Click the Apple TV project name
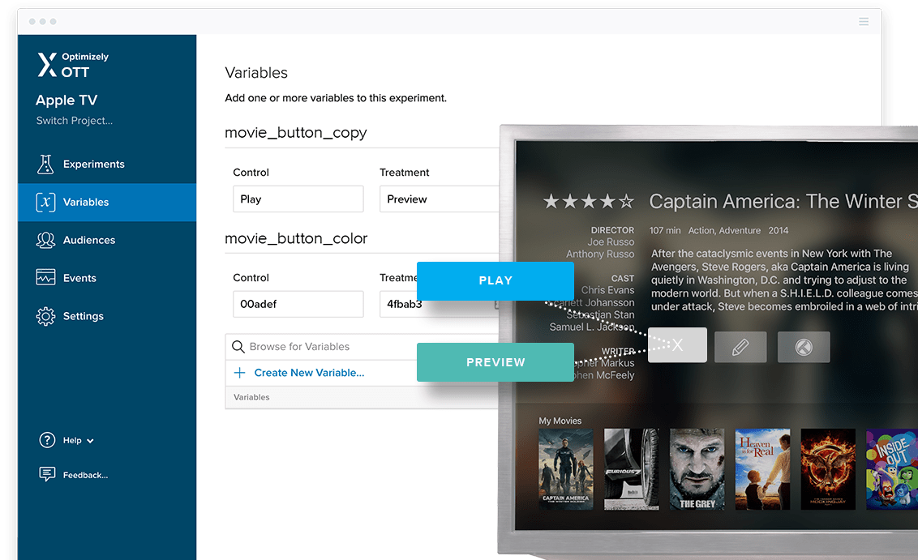Image resolution: width=918 pixels, height=560 pixels. [x=66, y=100]
